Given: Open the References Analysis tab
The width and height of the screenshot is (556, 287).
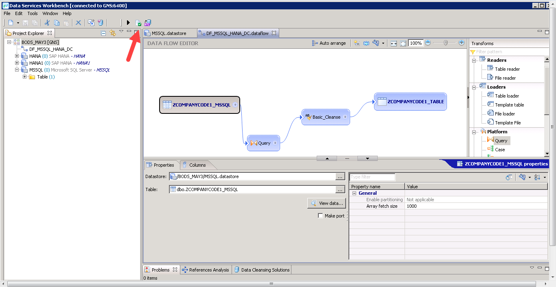Looking at the screenshot, I should point(206,270).
